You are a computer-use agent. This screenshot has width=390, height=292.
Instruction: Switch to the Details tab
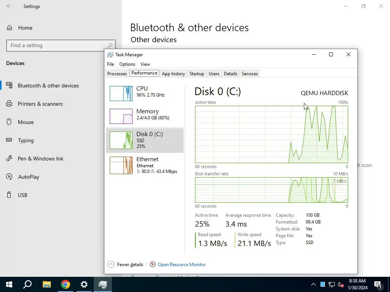[230, 74]
